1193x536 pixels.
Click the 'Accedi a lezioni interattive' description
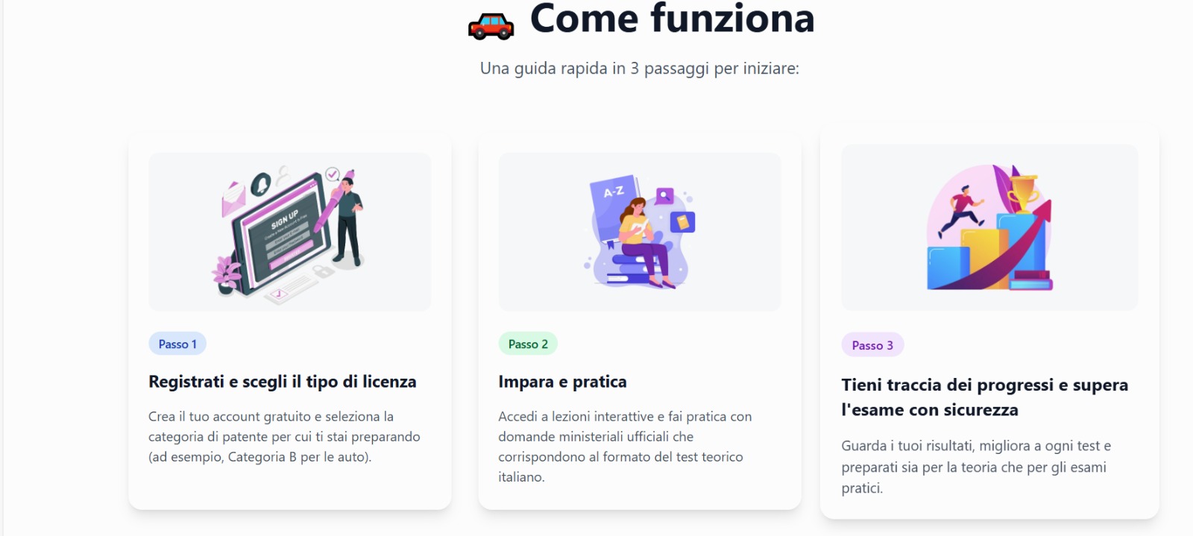coord(625,447)
